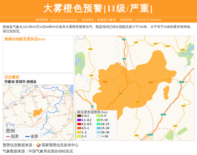Click the small orange patch east of fog area
This screenshot has height=155, width=197.
click(166, 93)
